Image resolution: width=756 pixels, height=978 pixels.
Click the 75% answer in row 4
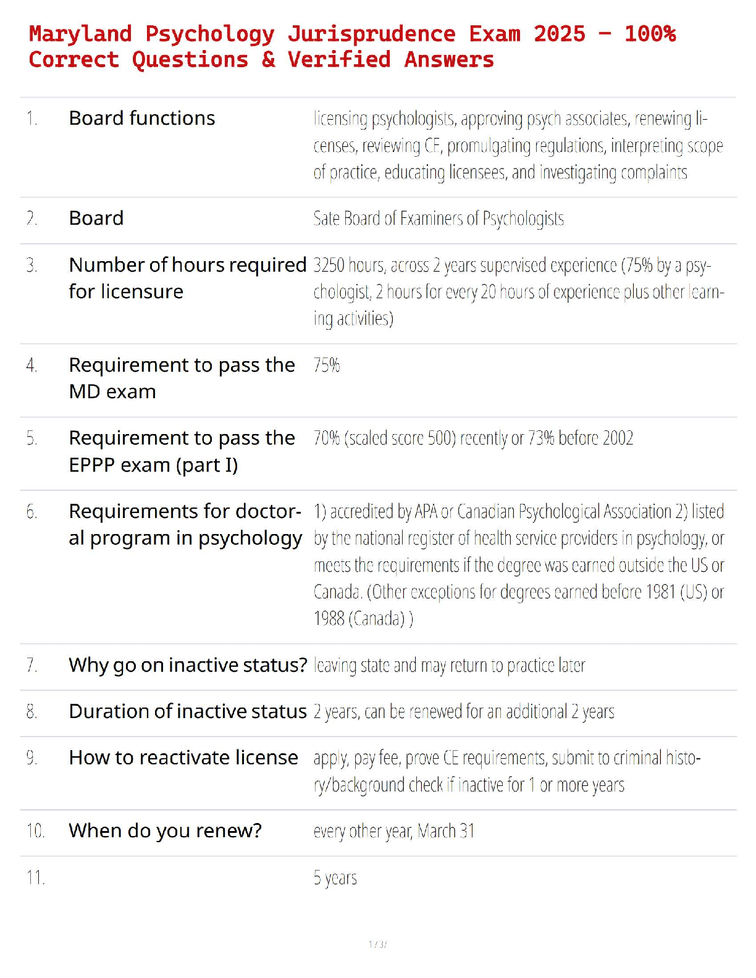click(327, 365)
